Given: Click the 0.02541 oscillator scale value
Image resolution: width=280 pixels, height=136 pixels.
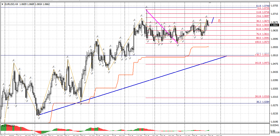Looking at the screenshot, I should coord(275,126).
